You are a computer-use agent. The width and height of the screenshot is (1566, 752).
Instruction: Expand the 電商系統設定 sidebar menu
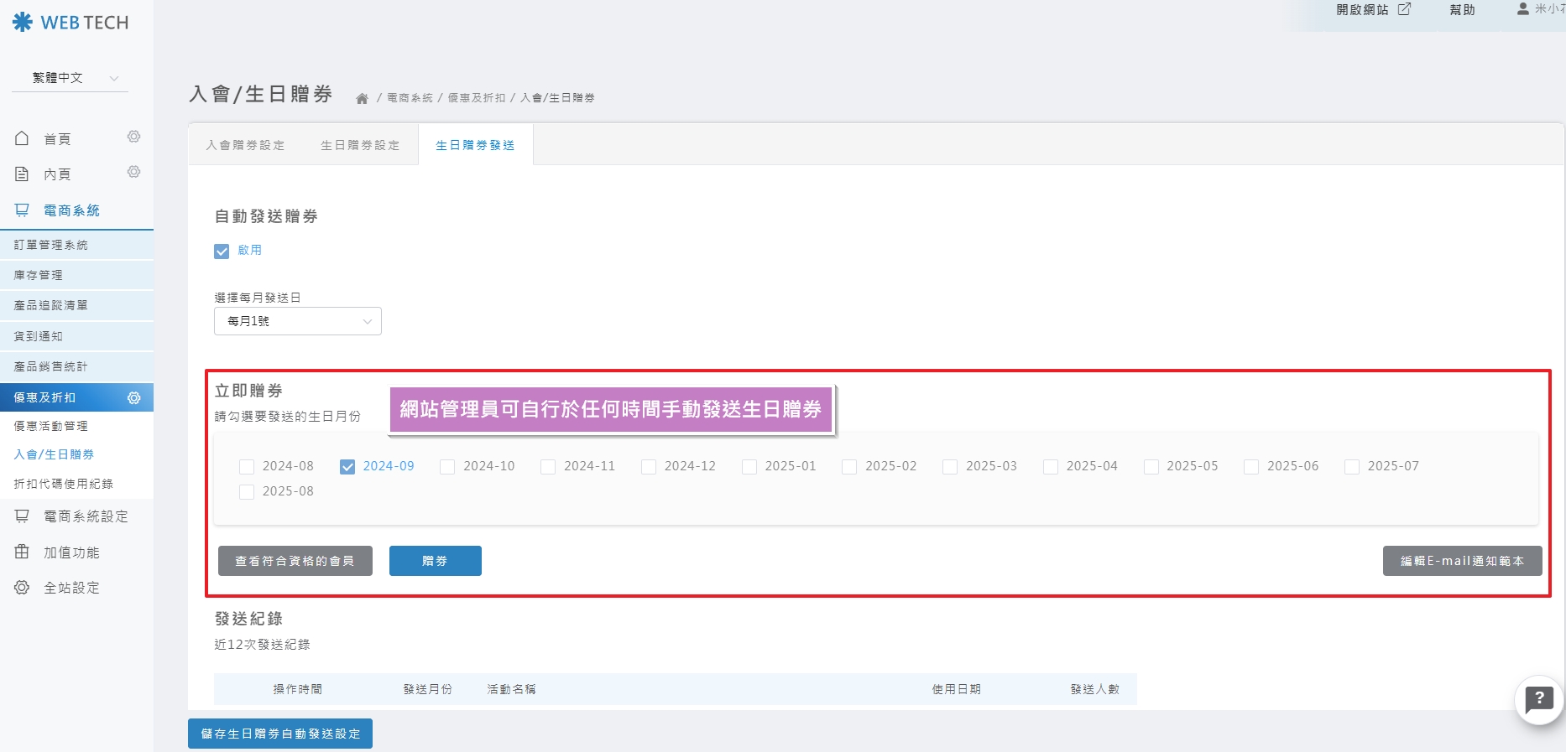point(86,516)
